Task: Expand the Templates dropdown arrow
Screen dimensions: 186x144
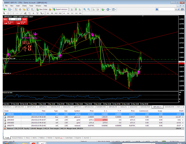Action: [115, 9]
